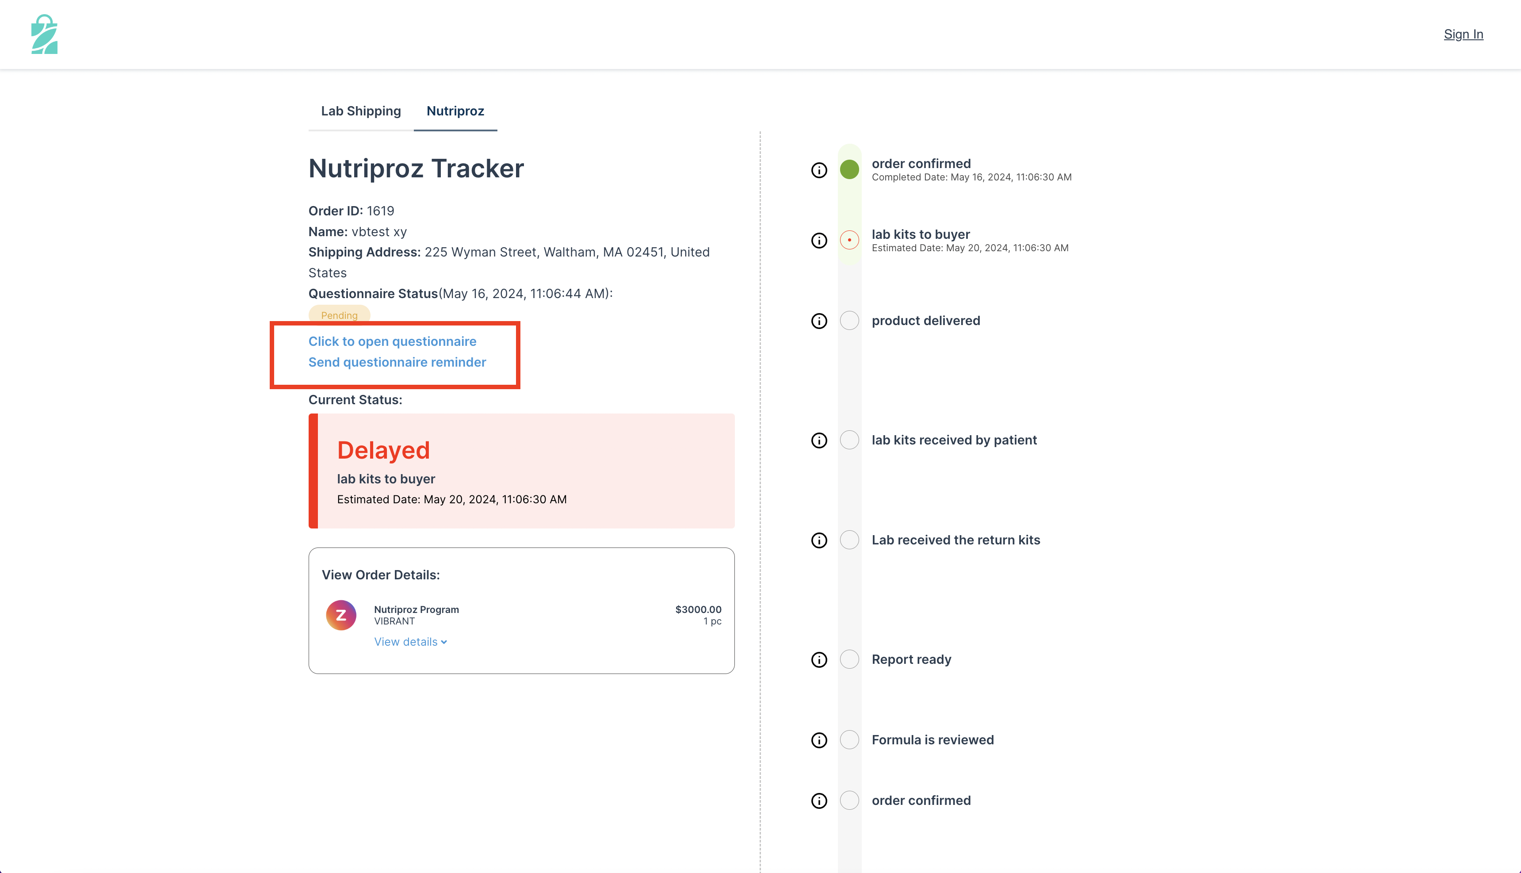Open info icon for lab kits received by patient
Image resolution: width=1521 pixels, height=873 pixels.
(x=818, y=440)
